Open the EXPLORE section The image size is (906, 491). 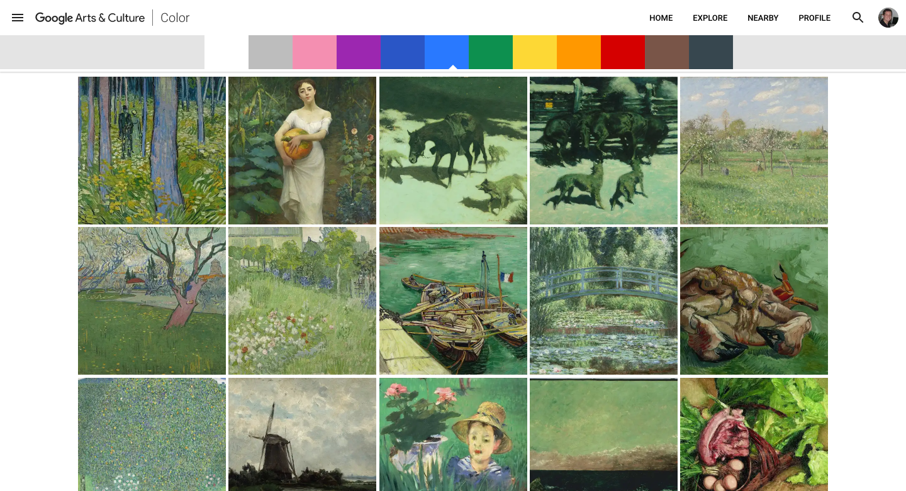(710, 18)
